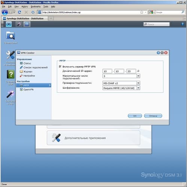Open the address bar history dropdown
Viewport: 187px width, 187px height.
point(145,12)
